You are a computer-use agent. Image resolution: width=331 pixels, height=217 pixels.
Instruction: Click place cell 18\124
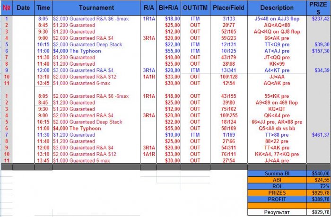[x=229, y=122]
